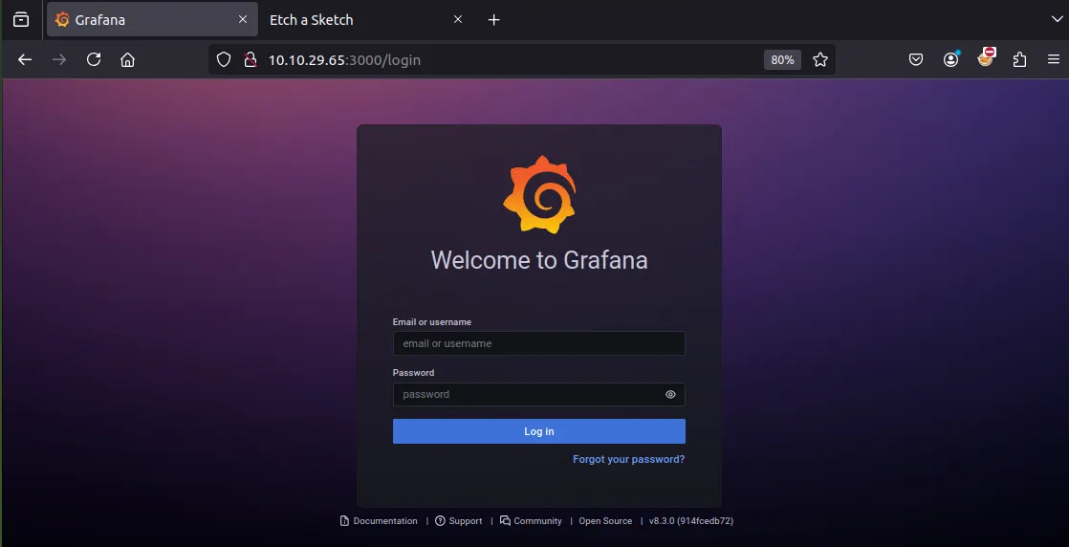Click the Welcome to Grafana heading

tap(539, 260)
